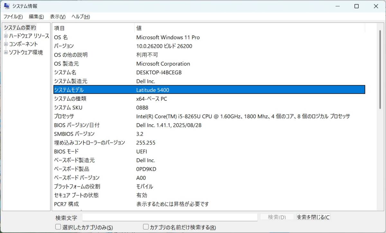Select the ベースボード製品 row

click(209, 169)
